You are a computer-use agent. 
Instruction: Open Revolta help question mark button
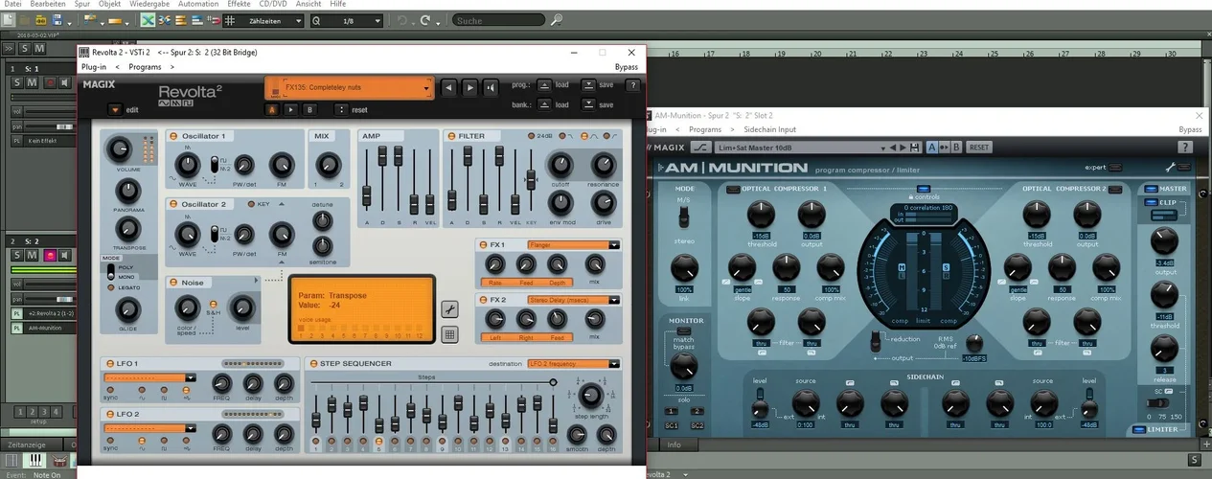tap(632, 85)
